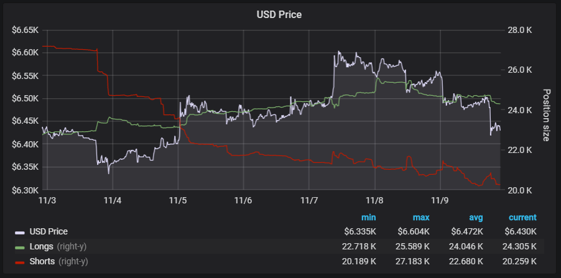Click the USD Price max value $6.604K
The image size is (561, 278).
pyautogui.click(x=412, y=231)
